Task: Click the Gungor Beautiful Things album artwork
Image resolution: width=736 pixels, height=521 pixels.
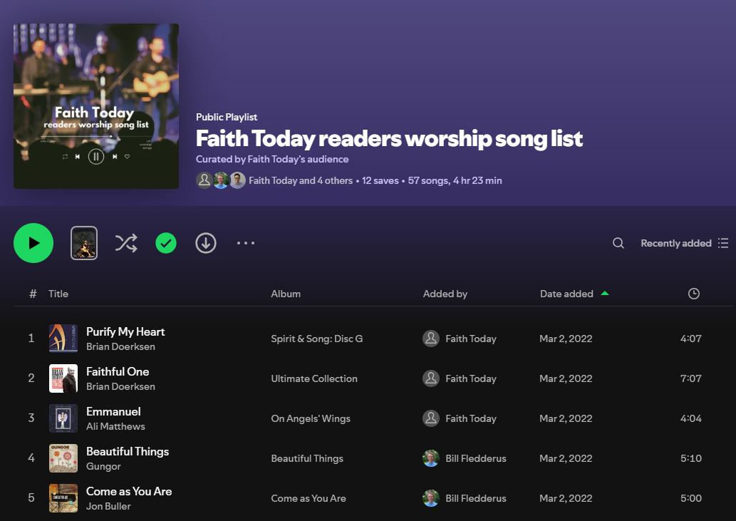Action: (x=63, y=458)
